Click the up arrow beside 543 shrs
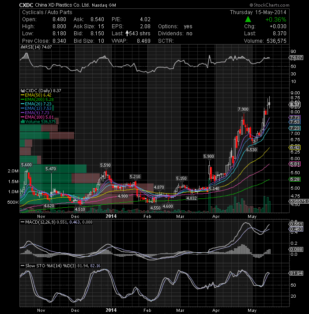Image resolution: width=309 pixels, height=314 pixels. 127,33
